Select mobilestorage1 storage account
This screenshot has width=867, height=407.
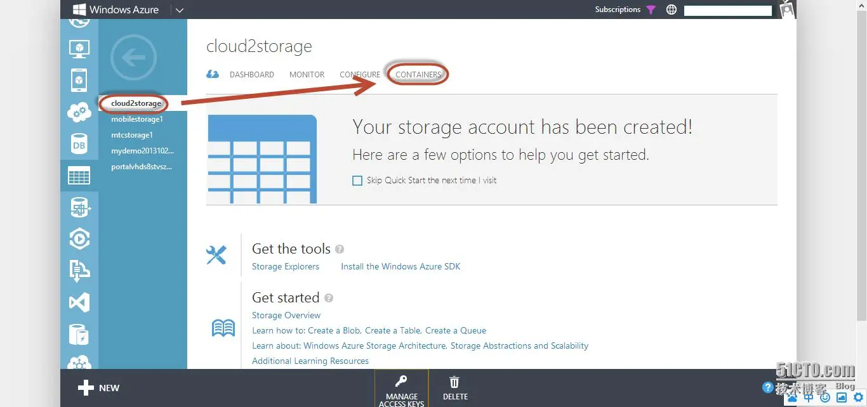pos(137,119)
